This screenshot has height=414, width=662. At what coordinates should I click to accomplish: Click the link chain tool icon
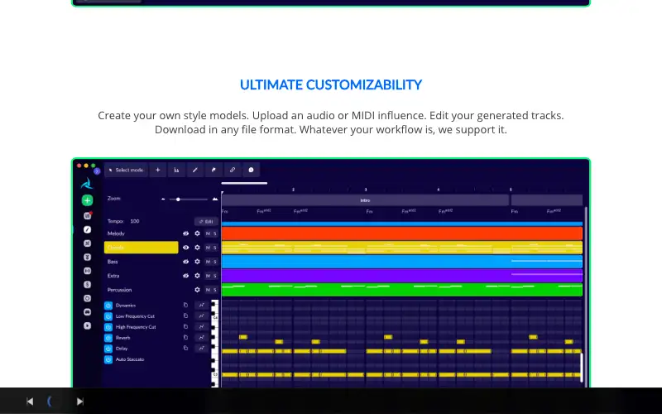pyautogui.click(x=233, y=170)
